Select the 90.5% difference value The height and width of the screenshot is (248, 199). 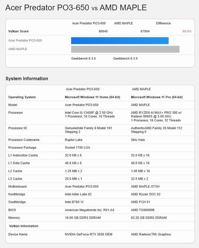(187, 31)
